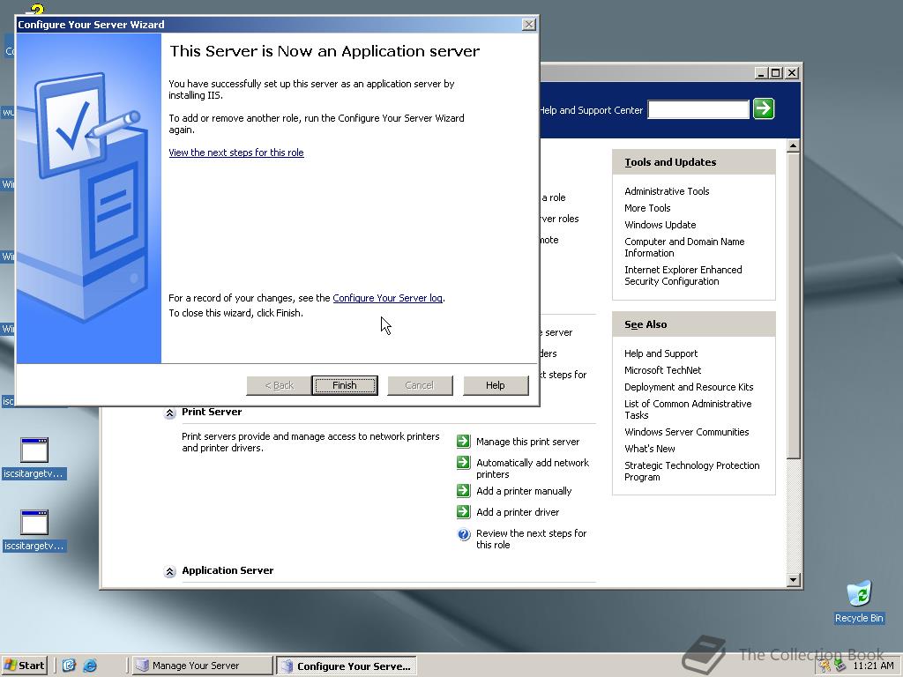Open More Tools link
The width and height of the screenshot is (903, 677).
point(647,208)
